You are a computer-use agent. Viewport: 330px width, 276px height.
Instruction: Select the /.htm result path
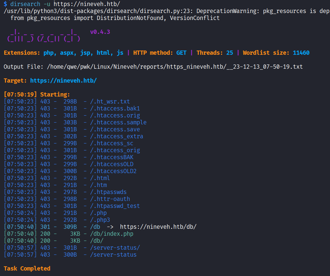(x=99, y=185)
